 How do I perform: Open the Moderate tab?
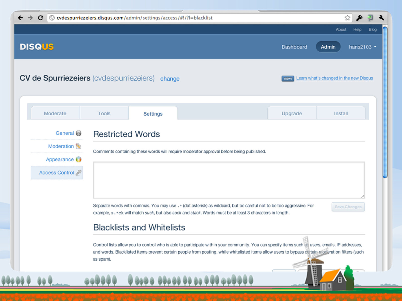(x=55, y=113)
